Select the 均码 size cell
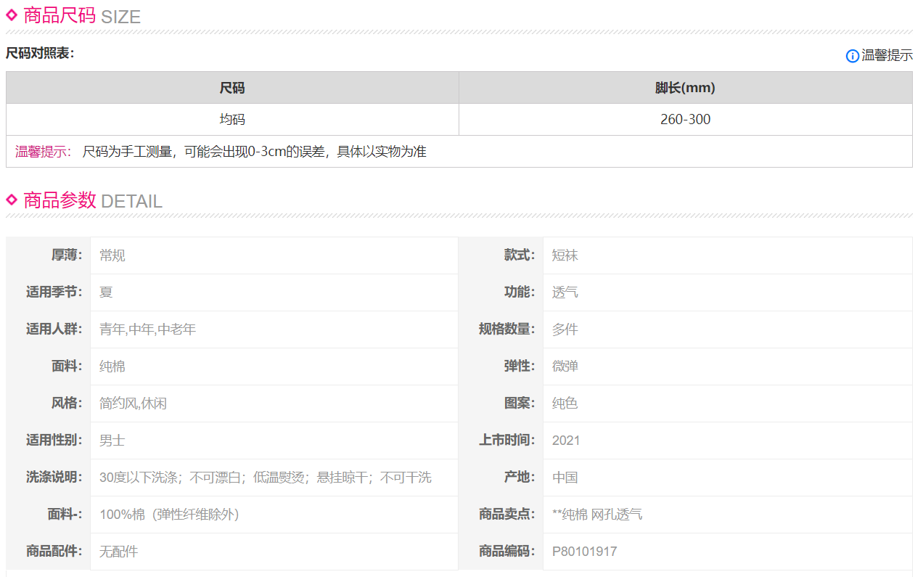The height and width of the screenshot is (577, 923). click(x=232, y=120)
